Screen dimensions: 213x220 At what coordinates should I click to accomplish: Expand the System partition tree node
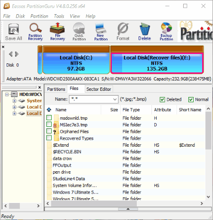(14, 101)
